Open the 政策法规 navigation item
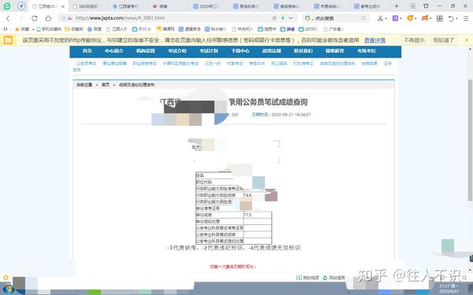This screenshot has width=473, height=295. click(272, 51)
